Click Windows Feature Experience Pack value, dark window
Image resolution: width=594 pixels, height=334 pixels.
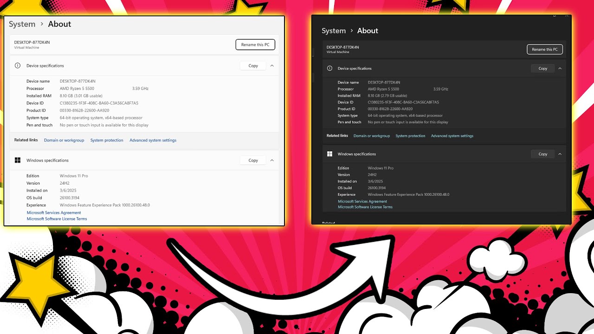click(409, 194)
